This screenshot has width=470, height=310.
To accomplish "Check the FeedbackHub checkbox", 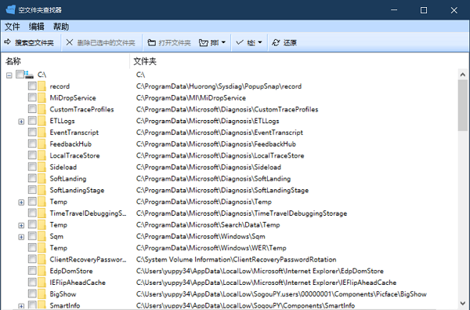I will point(32,144).
